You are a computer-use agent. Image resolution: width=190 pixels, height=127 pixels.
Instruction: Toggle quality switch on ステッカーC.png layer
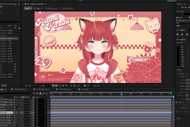[x=19, y=120]
